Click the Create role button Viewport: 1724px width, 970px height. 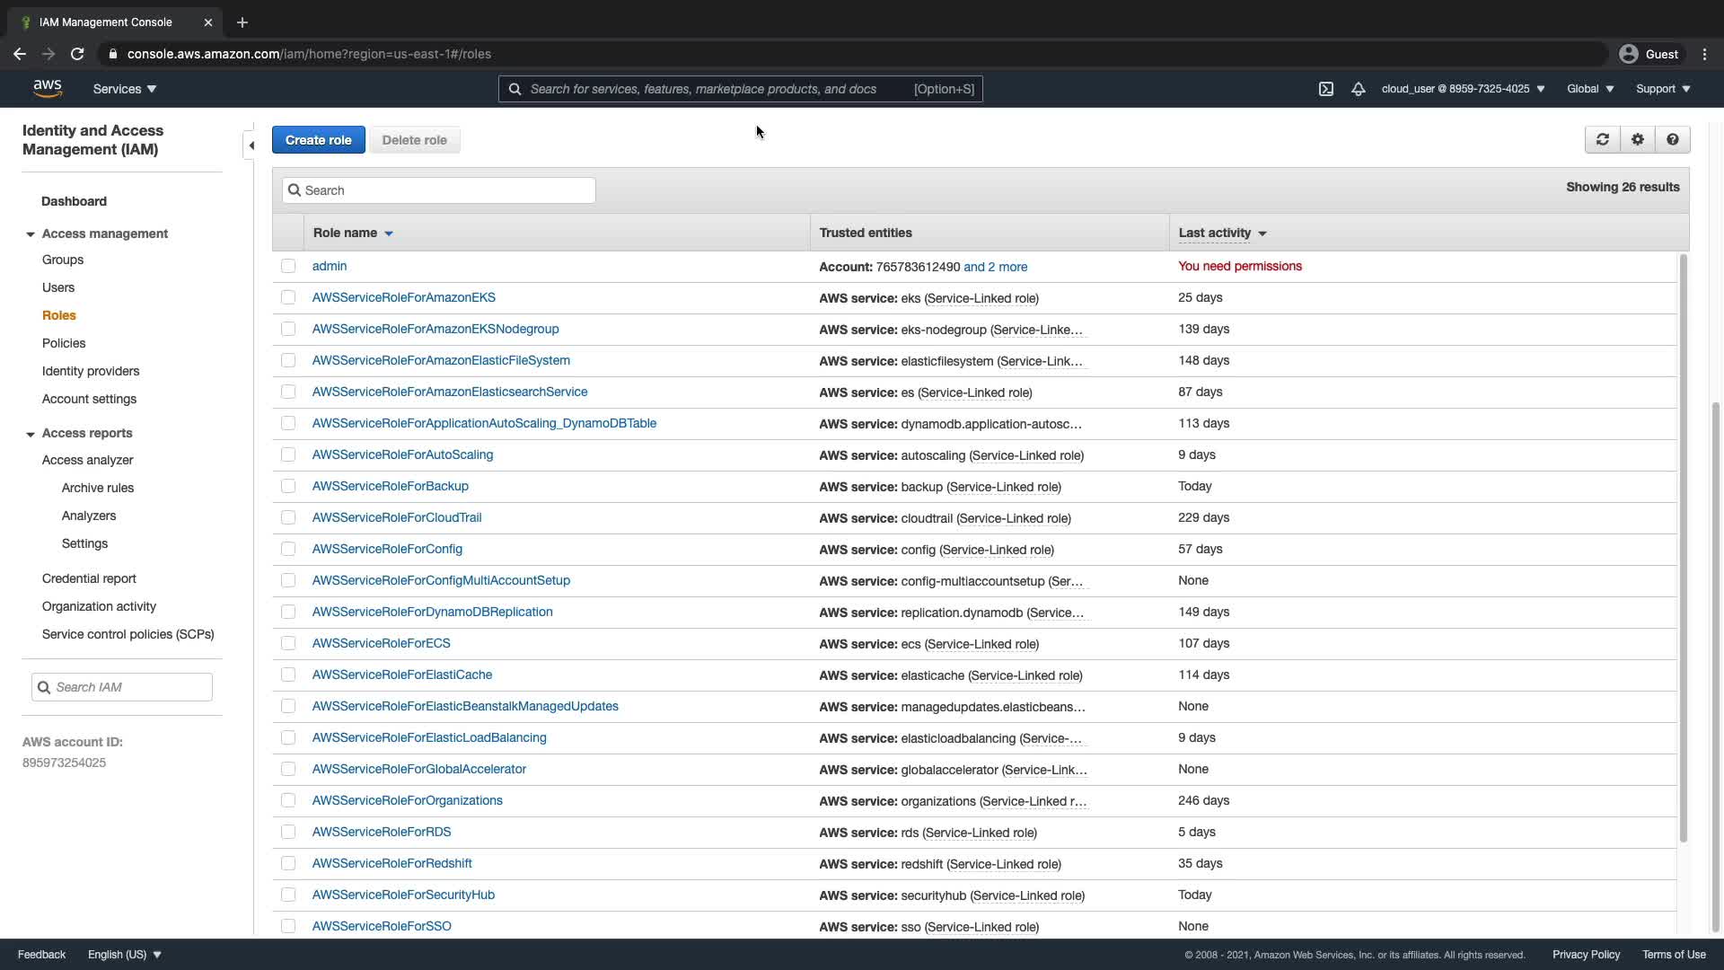318,140
